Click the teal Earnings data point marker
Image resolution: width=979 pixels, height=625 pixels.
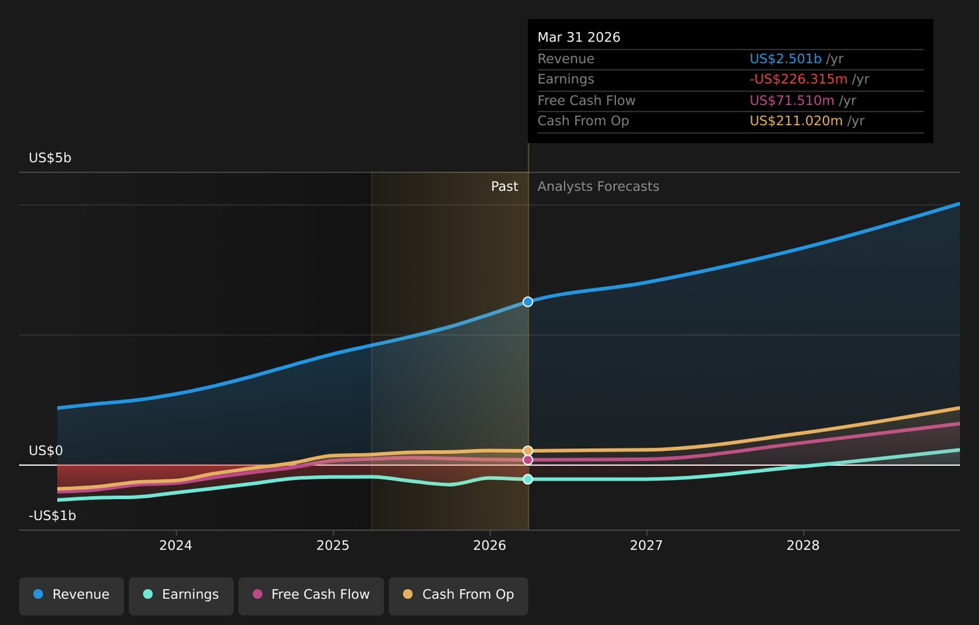click(528, 479)
